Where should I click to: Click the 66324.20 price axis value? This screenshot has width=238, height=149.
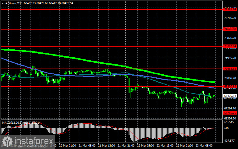point(230,118)
